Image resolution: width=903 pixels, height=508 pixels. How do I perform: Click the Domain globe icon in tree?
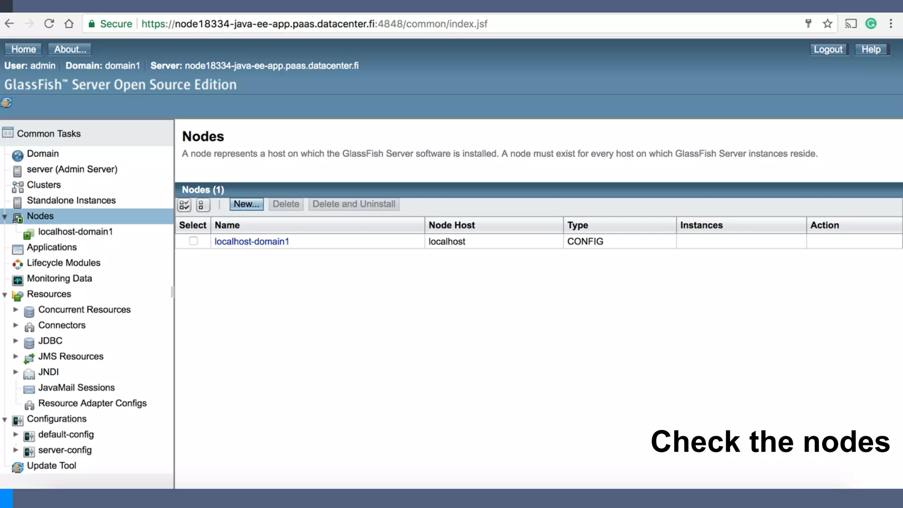(18, 155)
